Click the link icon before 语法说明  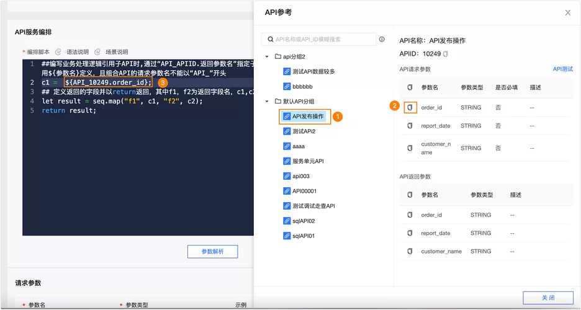click(x=58, y=52)
